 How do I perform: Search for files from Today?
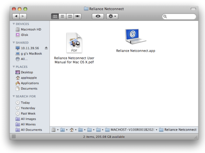tap(23, 103)
